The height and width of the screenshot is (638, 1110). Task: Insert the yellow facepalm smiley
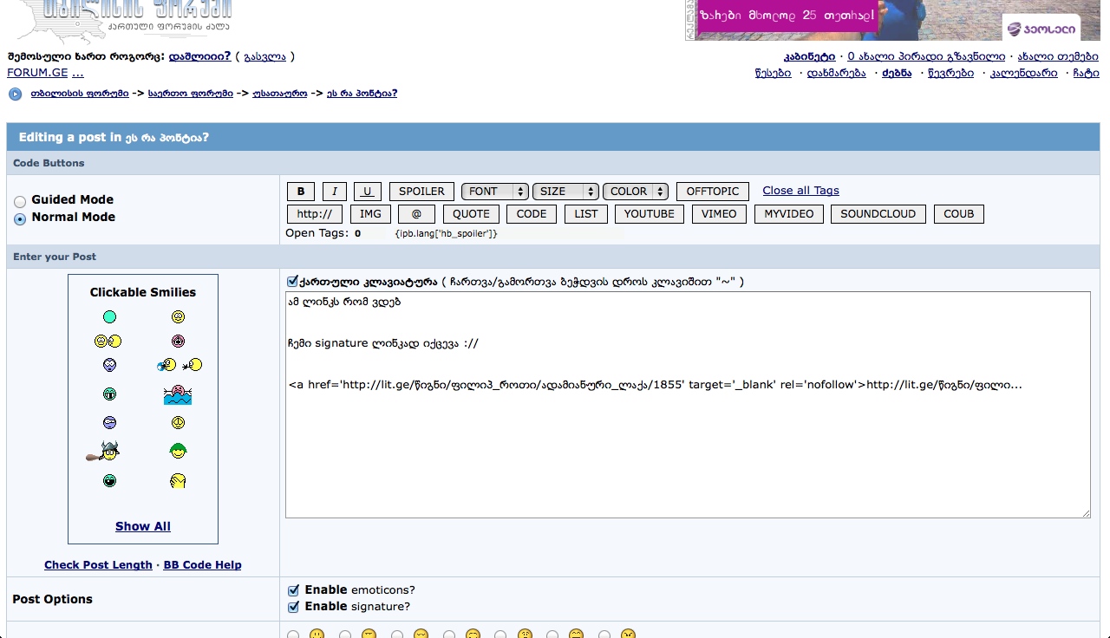tap(178, 480)
